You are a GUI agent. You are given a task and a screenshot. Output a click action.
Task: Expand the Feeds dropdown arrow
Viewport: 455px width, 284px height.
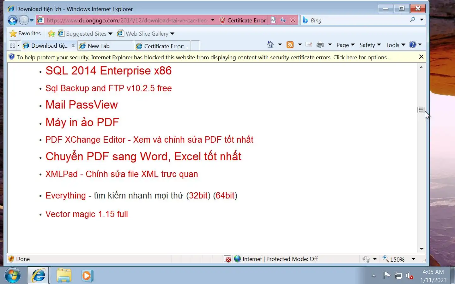click(300, 45)
